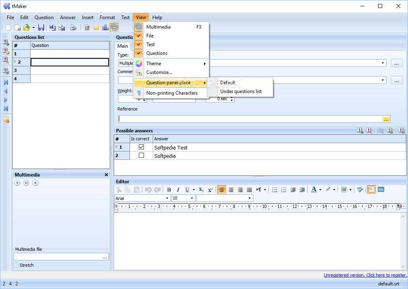Click the Subscript icon in Editor toolbar

(201, 190)
